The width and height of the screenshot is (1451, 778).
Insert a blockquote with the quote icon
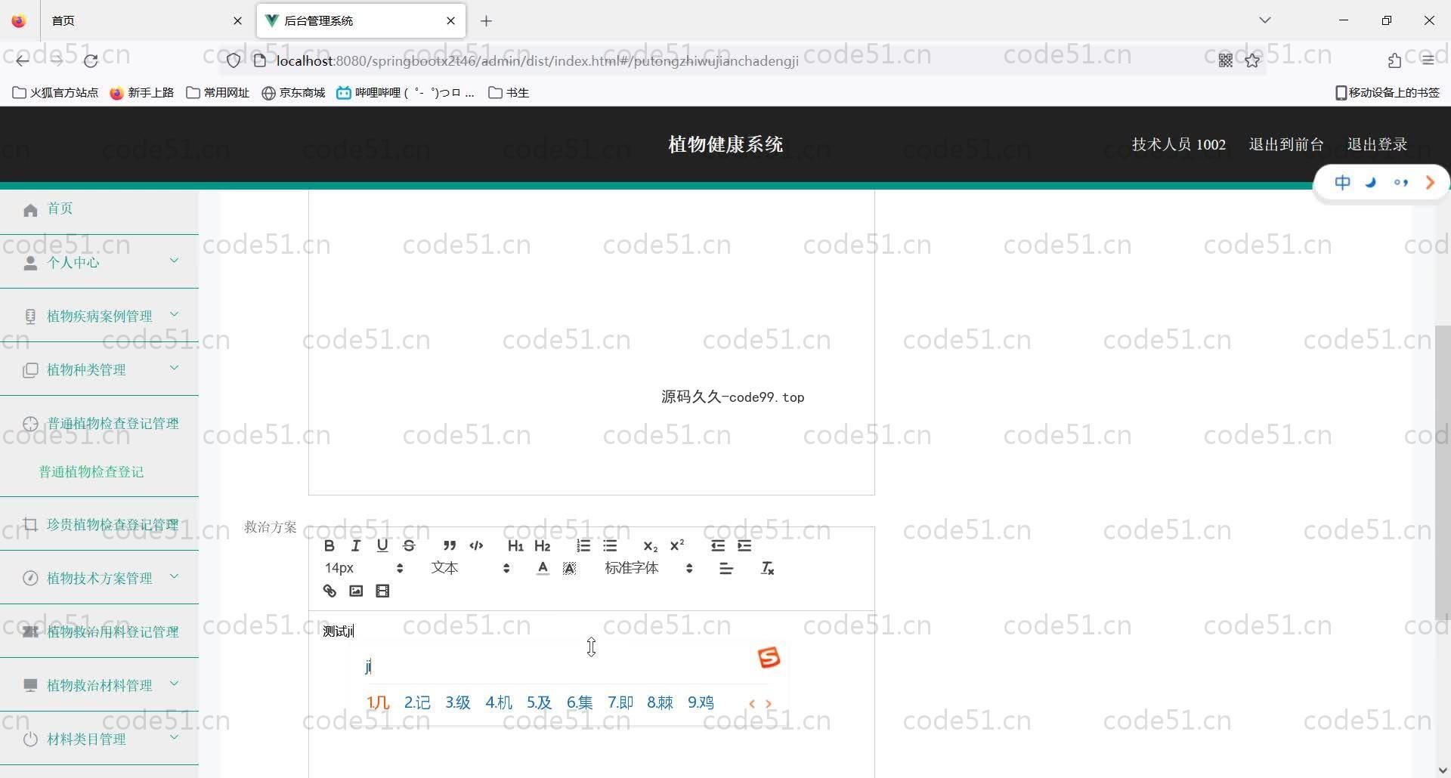[x=450, y=545]
